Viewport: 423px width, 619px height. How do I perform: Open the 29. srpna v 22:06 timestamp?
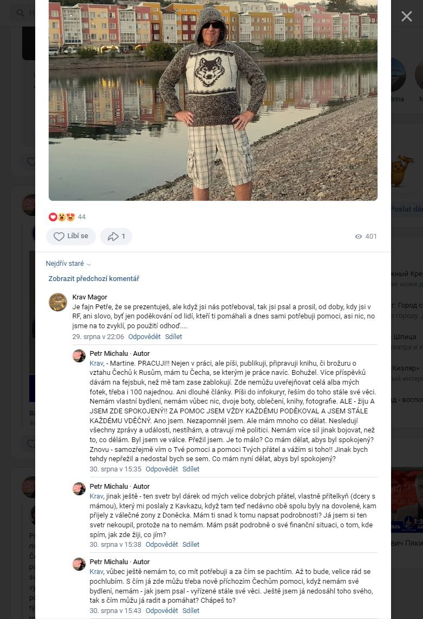pos(98,337)
